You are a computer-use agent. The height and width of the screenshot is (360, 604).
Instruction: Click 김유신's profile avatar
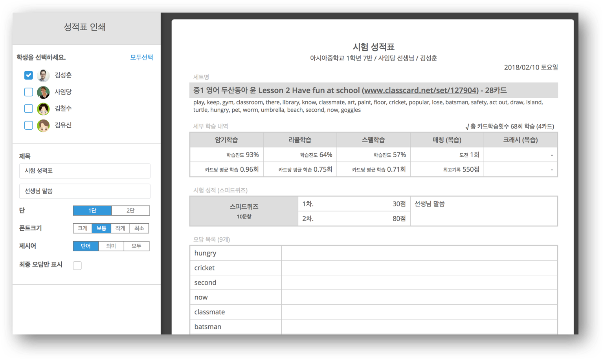click(43, 125)
